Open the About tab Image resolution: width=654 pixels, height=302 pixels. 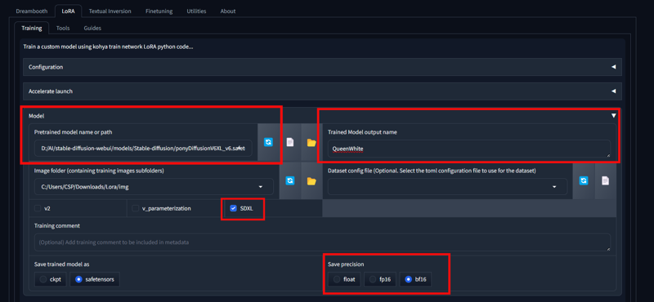[x=228, y=11]
